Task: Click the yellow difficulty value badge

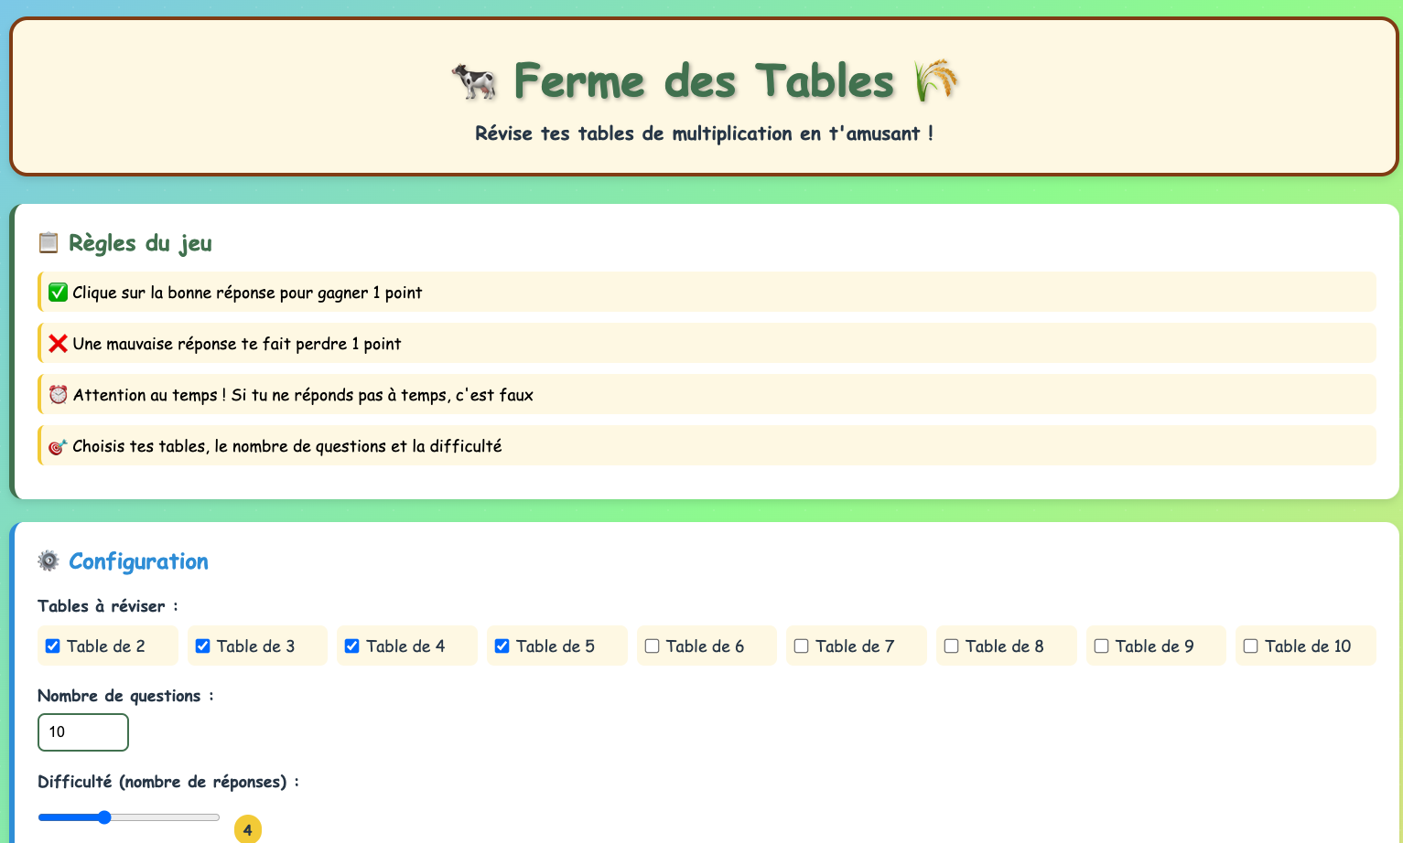Action: click(x=247, y=830)
